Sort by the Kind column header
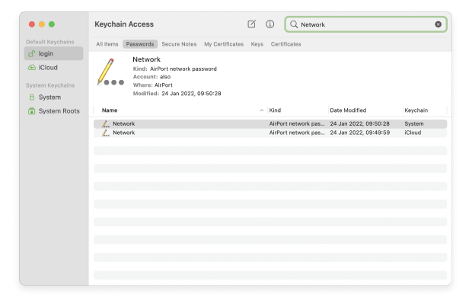This screenshot has height=297, width=472. coord(275,110)
